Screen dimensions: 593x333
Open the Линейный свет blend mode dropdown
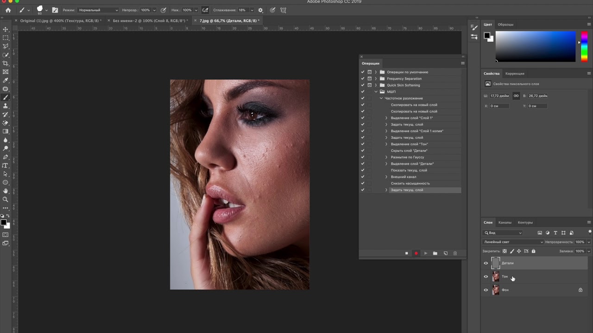tap(513, 242)
